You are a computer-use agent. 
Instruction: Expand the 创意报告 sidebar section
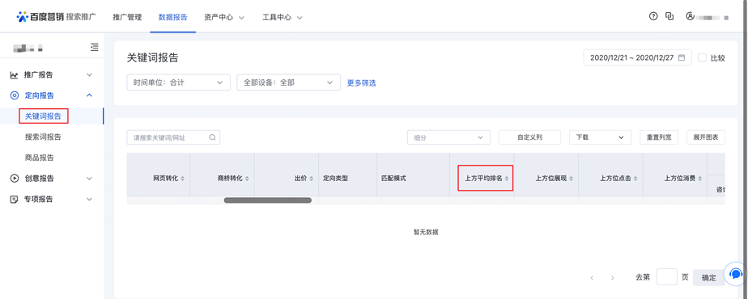(89, 179)
